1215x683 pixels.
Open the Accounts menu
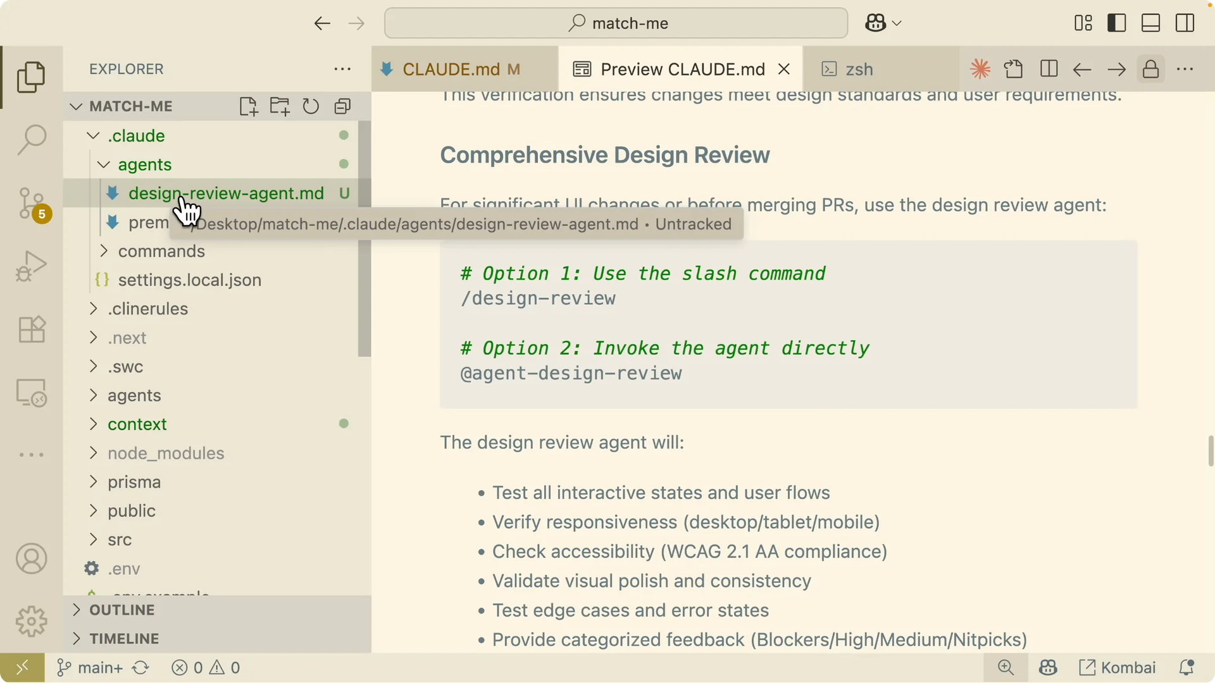pyautogui.click(x=31, y=559)
